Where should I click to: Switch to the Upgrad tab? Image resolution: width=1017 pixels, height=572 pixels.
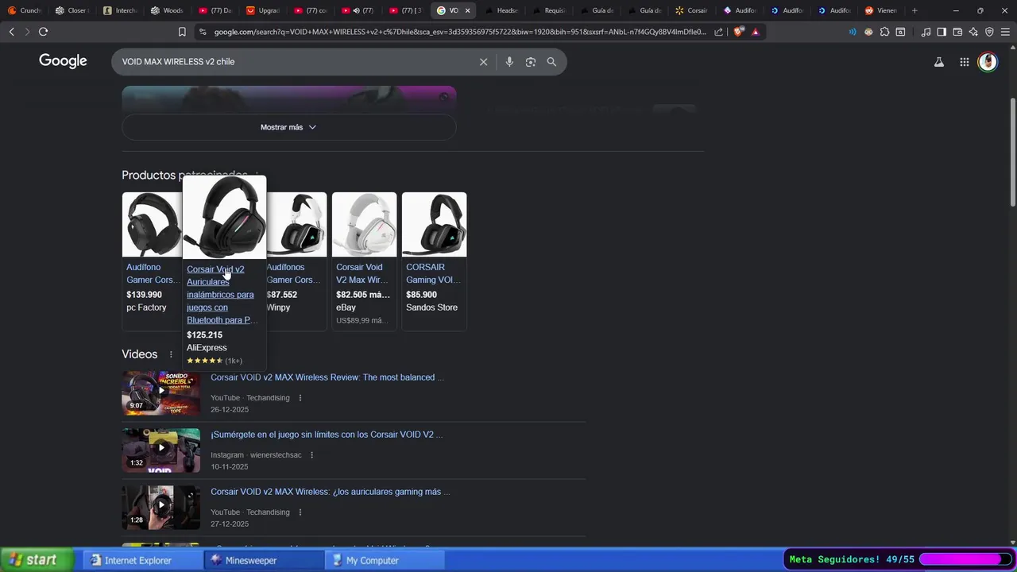(x=263, y=10)
